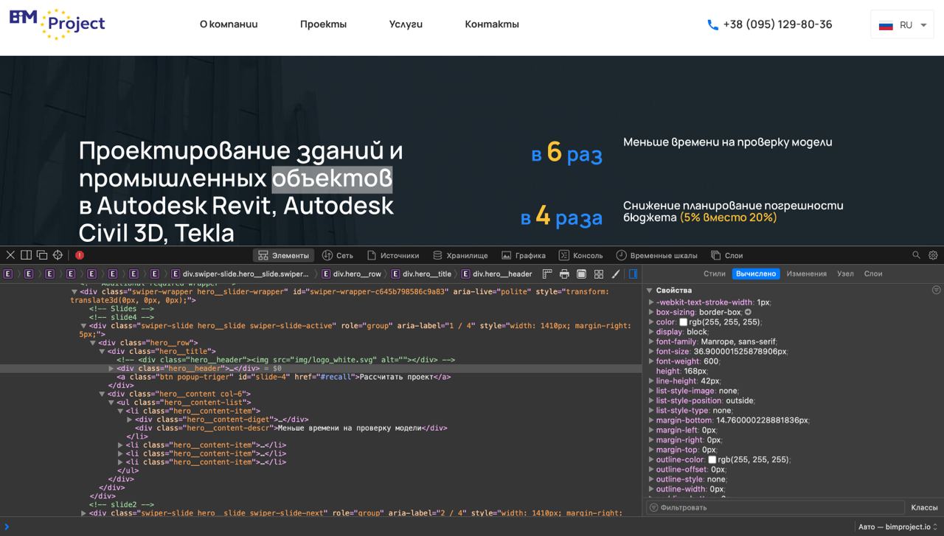Toggle the rulers icon in the DOM toolbar

pyautogui.click(x=547, y=274)
